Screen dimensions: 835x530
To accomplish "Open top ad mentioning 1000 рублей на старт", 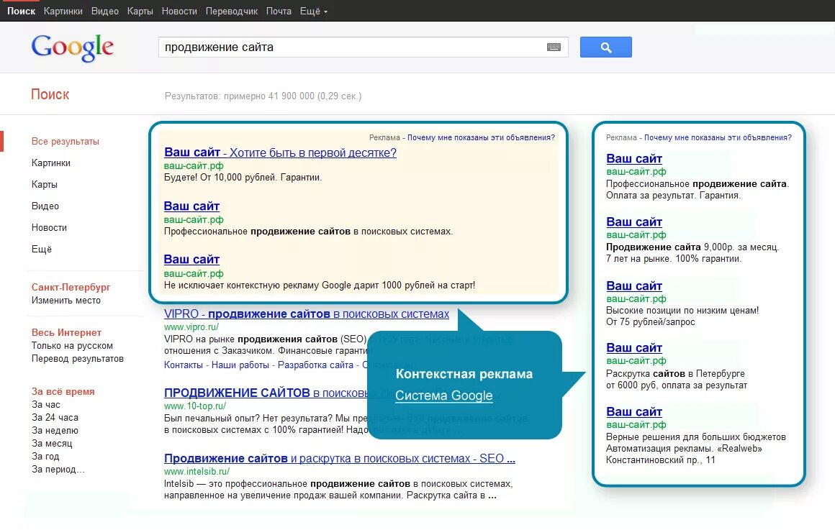I will 191,259.
